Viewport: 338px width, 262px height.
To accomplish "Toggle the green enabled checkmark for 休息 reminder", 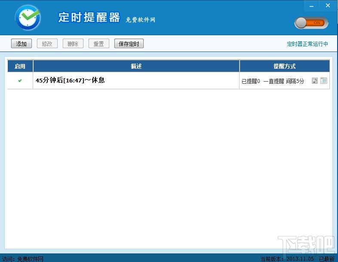I will click(x=20, y=81).
